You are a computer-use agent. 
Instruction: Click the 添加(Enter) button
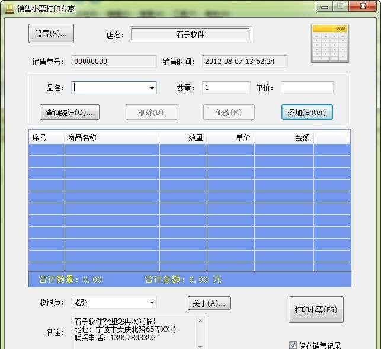click(x=306, y=112)
